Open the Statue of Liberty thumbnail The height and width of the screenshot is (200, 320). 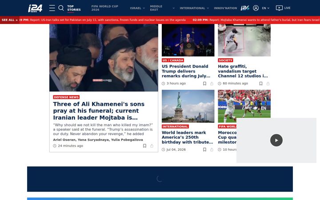(x=188, y=106)
